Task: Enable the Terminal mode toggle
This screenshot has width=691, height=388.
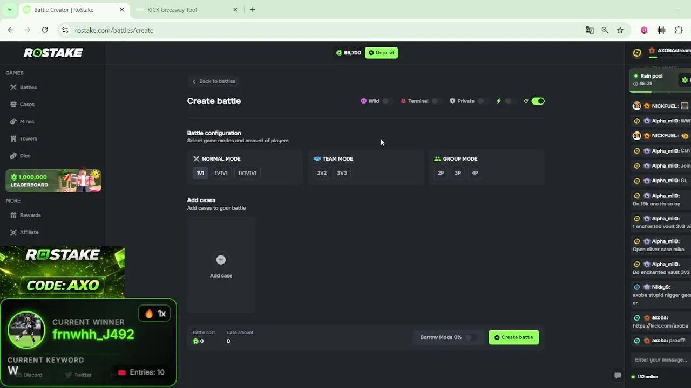Action: click(436, 101)
